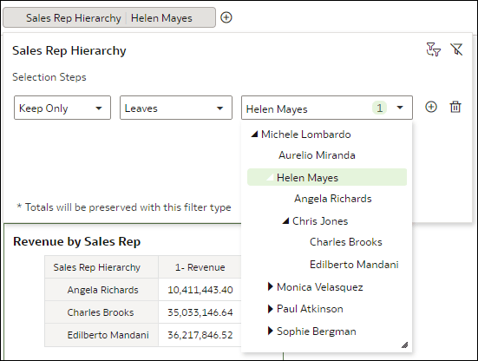The height and width of the screenshot is (361, 478).
Task: Choose Edilberto Mandani from the tree
Action: (354, 265)
